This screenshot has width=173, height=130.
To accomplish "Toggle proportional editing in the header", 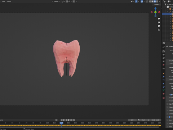I will click(74, 1).
